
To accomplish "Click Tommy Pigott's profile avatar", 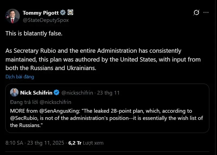I will (13, 16).
